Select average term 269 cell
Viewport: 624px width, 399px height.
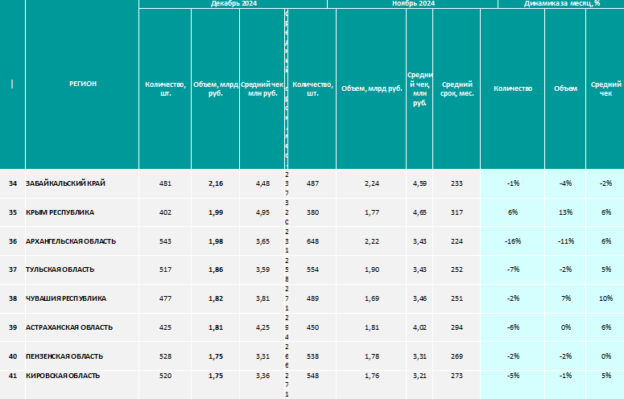point(457,356)
